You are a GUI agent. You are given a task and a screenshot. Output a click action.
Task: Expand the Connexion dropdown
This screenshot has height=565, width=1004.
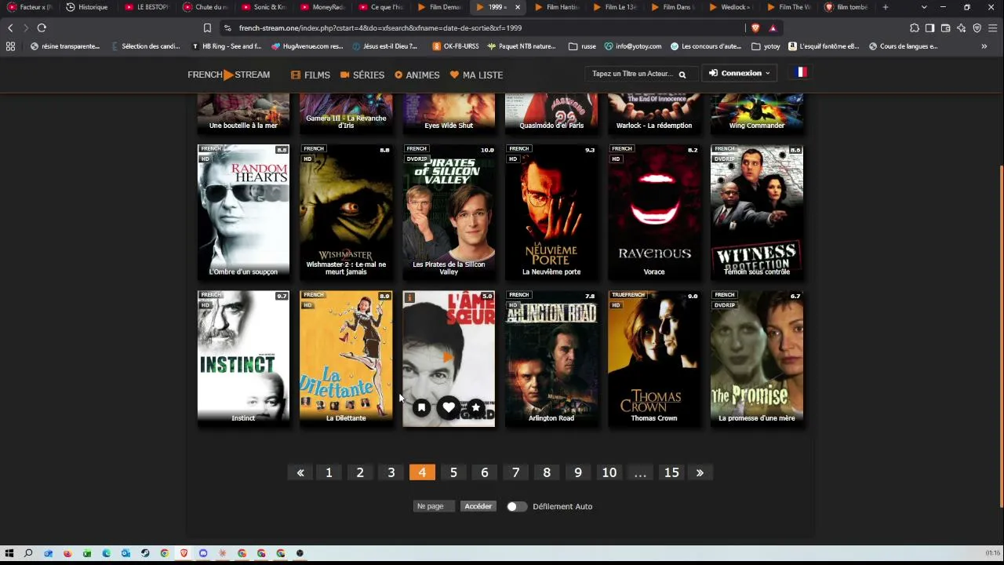pyautogui.click(x=740, y=73)
